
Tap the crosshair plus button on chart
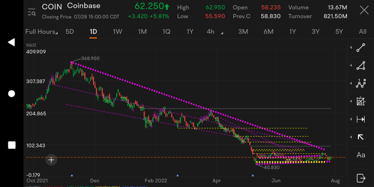pyautogui.click(x=51, y=160)
